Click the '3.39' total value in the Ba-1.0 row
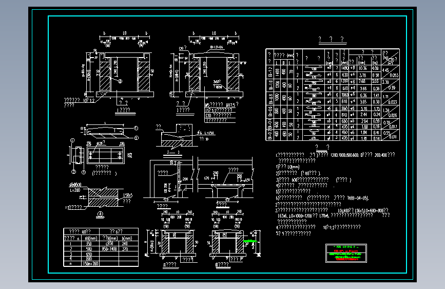The width and height of the screenshot is (445, 289). pyautogui.click(x=385, y=82)
